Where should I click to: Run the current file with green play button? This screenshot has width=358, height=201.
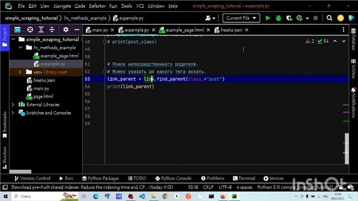(267, 18)
